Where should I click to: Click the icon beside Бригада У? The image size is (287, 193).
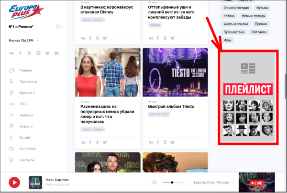[11, 92]
